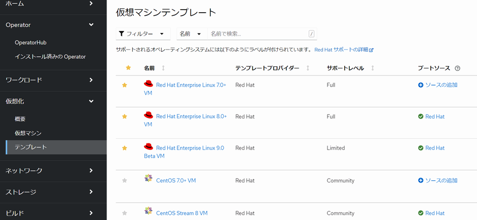Click Red Hat provider cell in CentOS Stream 8 row
This screenshot has width=477, height=220.
point(245,213)
